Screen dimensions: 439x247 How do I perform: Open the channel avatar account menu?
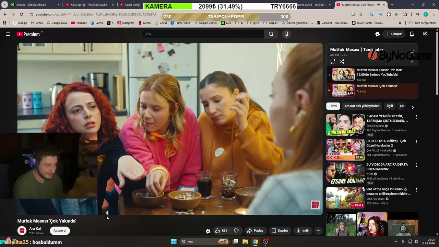click(425, 34)
